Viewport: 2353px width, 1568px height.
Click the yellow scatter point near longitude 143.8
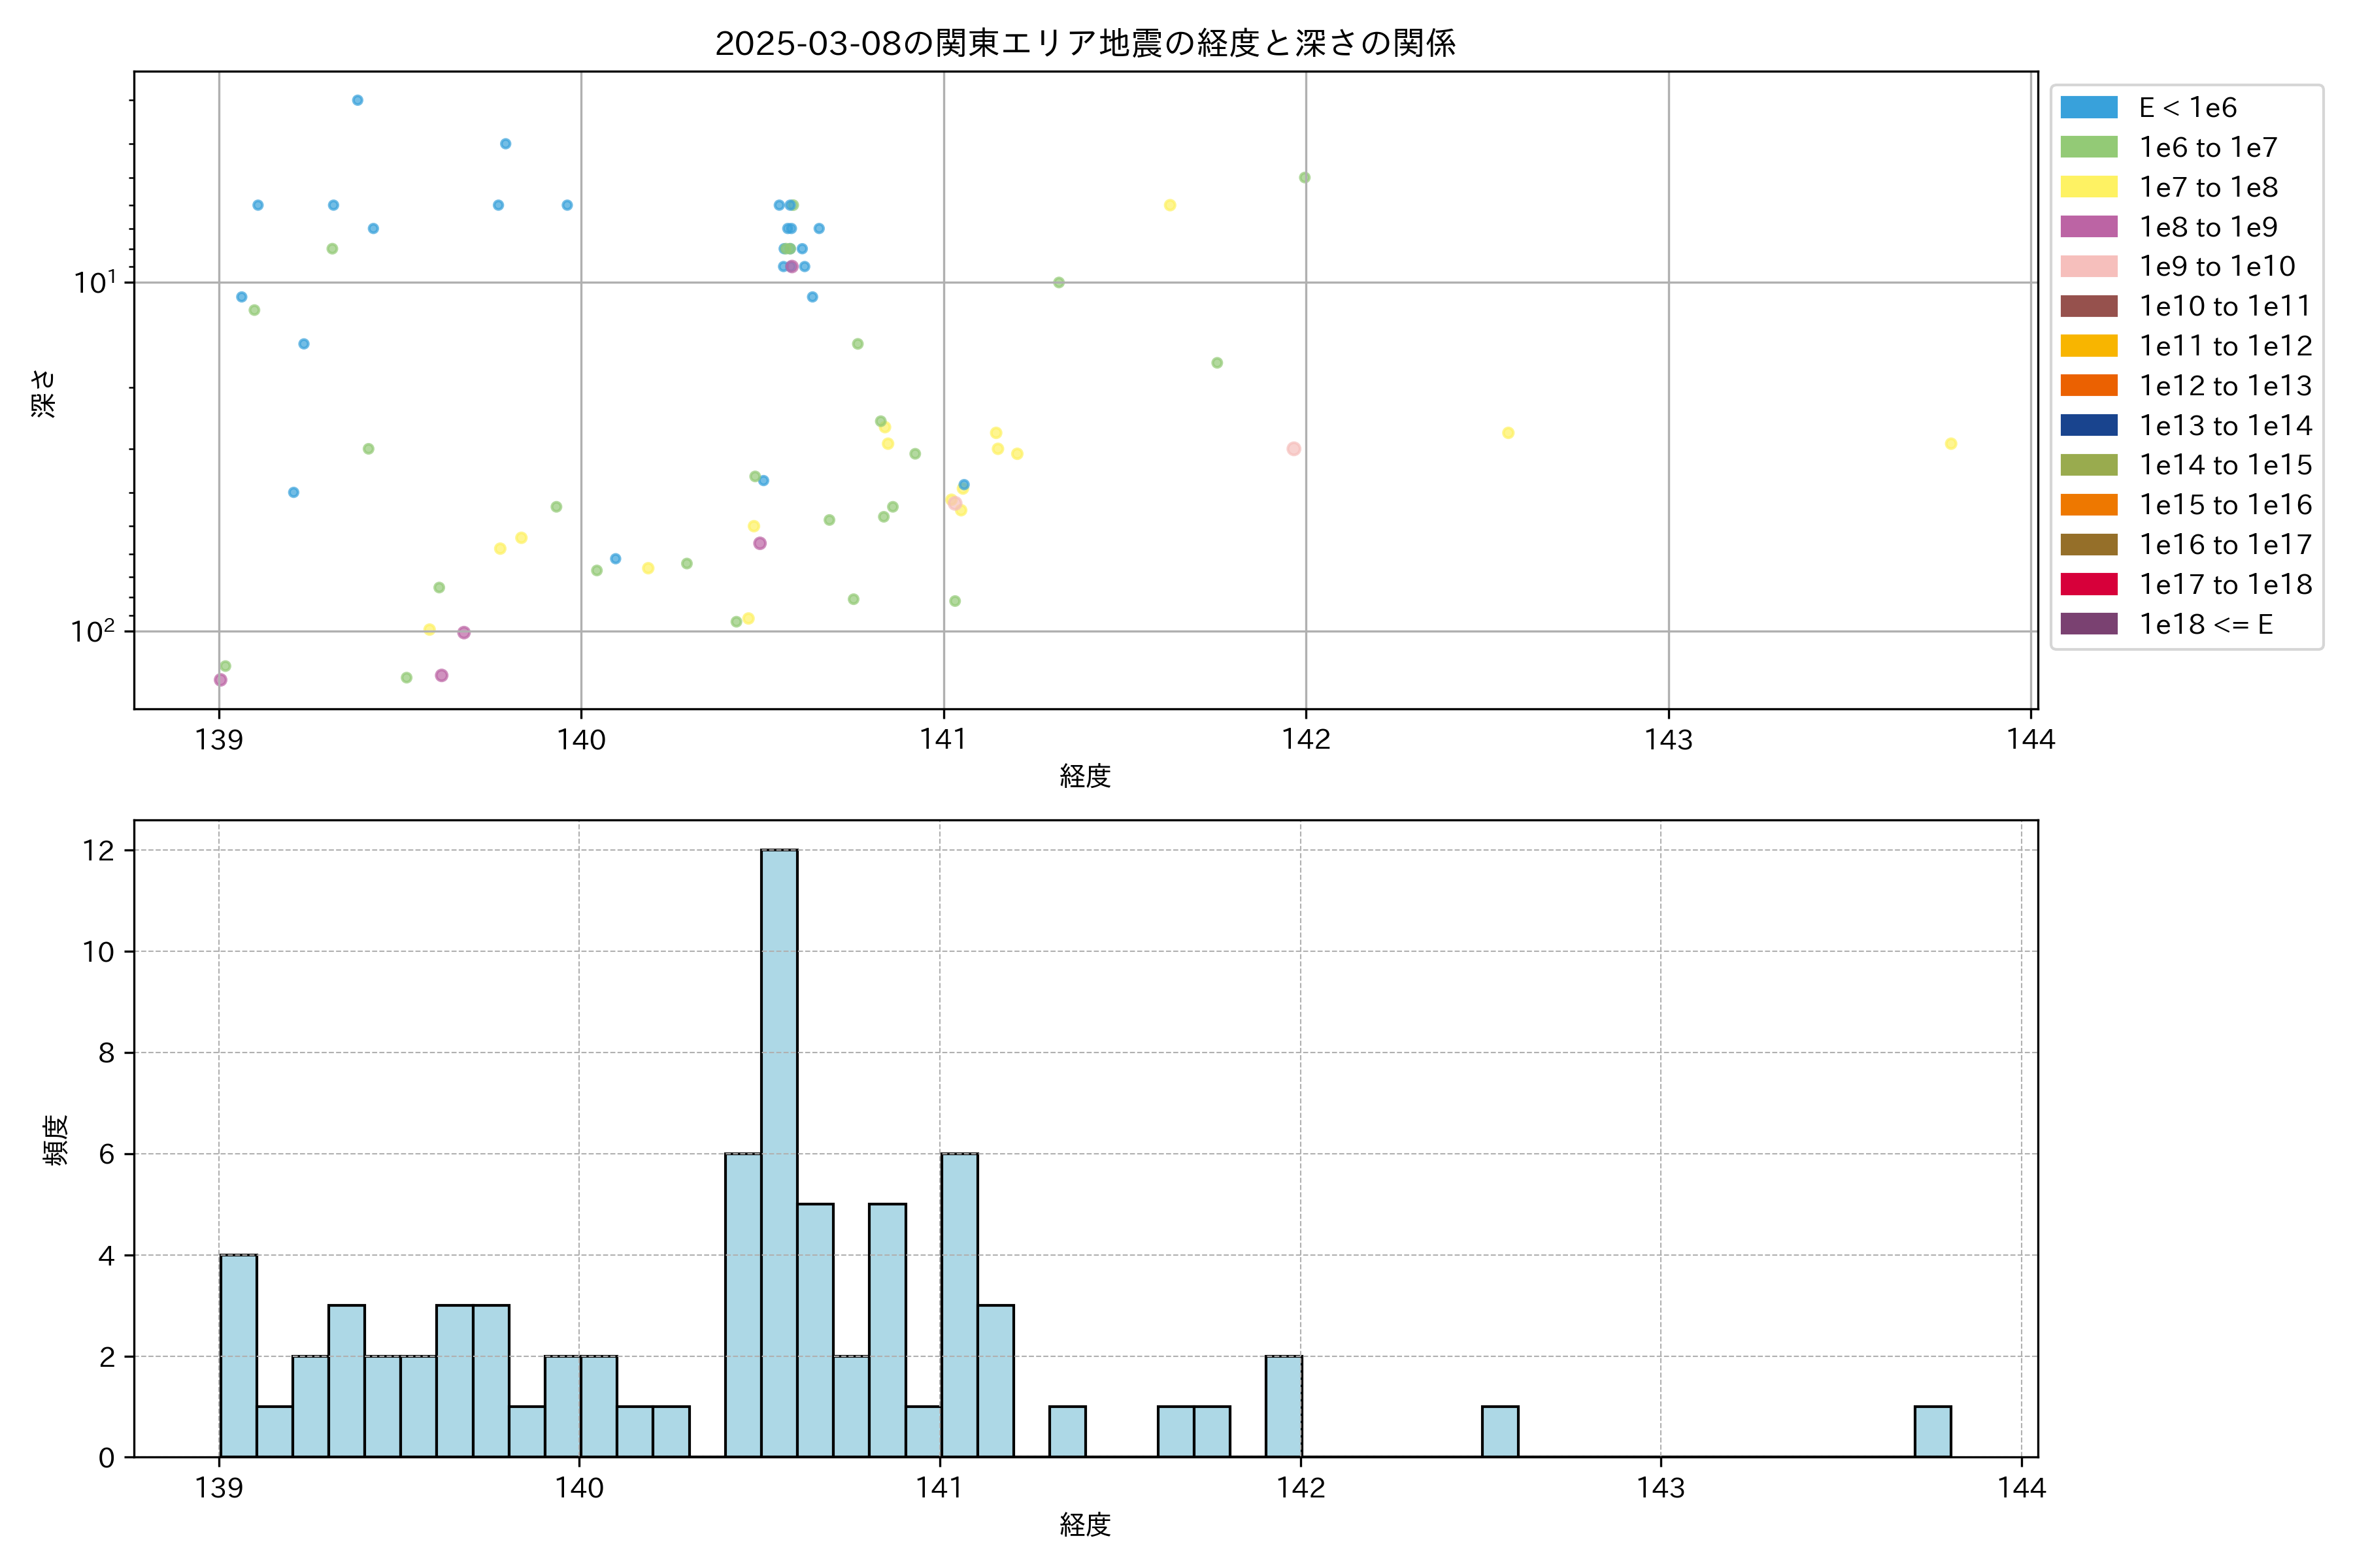pyautogui.click(x=1951, y=444)
